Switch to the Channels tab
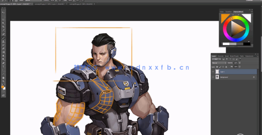 point(220,56)
